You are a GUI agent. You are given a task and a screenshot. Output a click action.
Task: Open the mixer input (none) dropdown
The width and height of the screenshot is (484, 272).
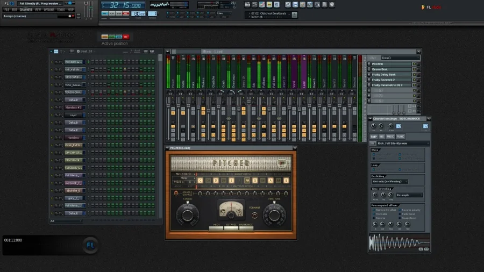coord(400,58)
